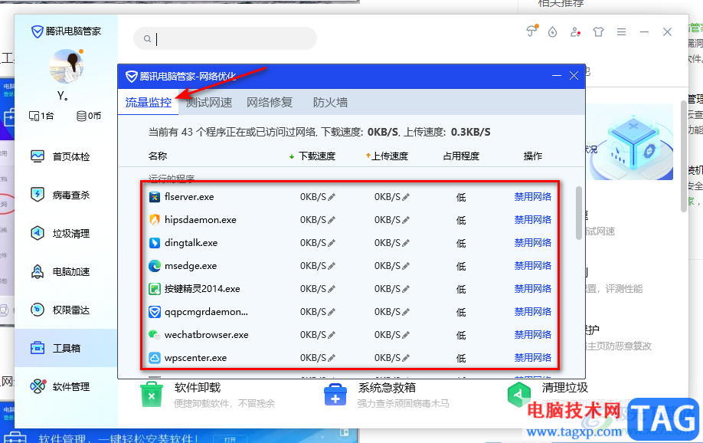Edit download limit pencil for msedge.exe

point(332,266)
